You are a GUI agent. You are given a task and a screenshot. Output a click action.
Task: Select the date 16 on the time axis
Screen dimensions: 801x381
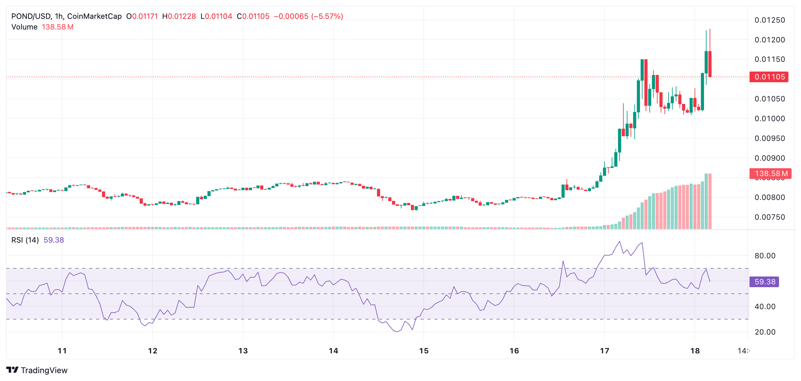(x=514, y=351)
